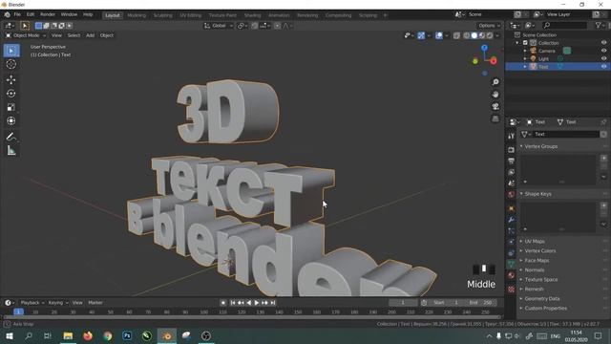The height and width of the screenshot is (344, 611).
Task: Open Photoshop from the taskbar
Action: coord(127,335)
